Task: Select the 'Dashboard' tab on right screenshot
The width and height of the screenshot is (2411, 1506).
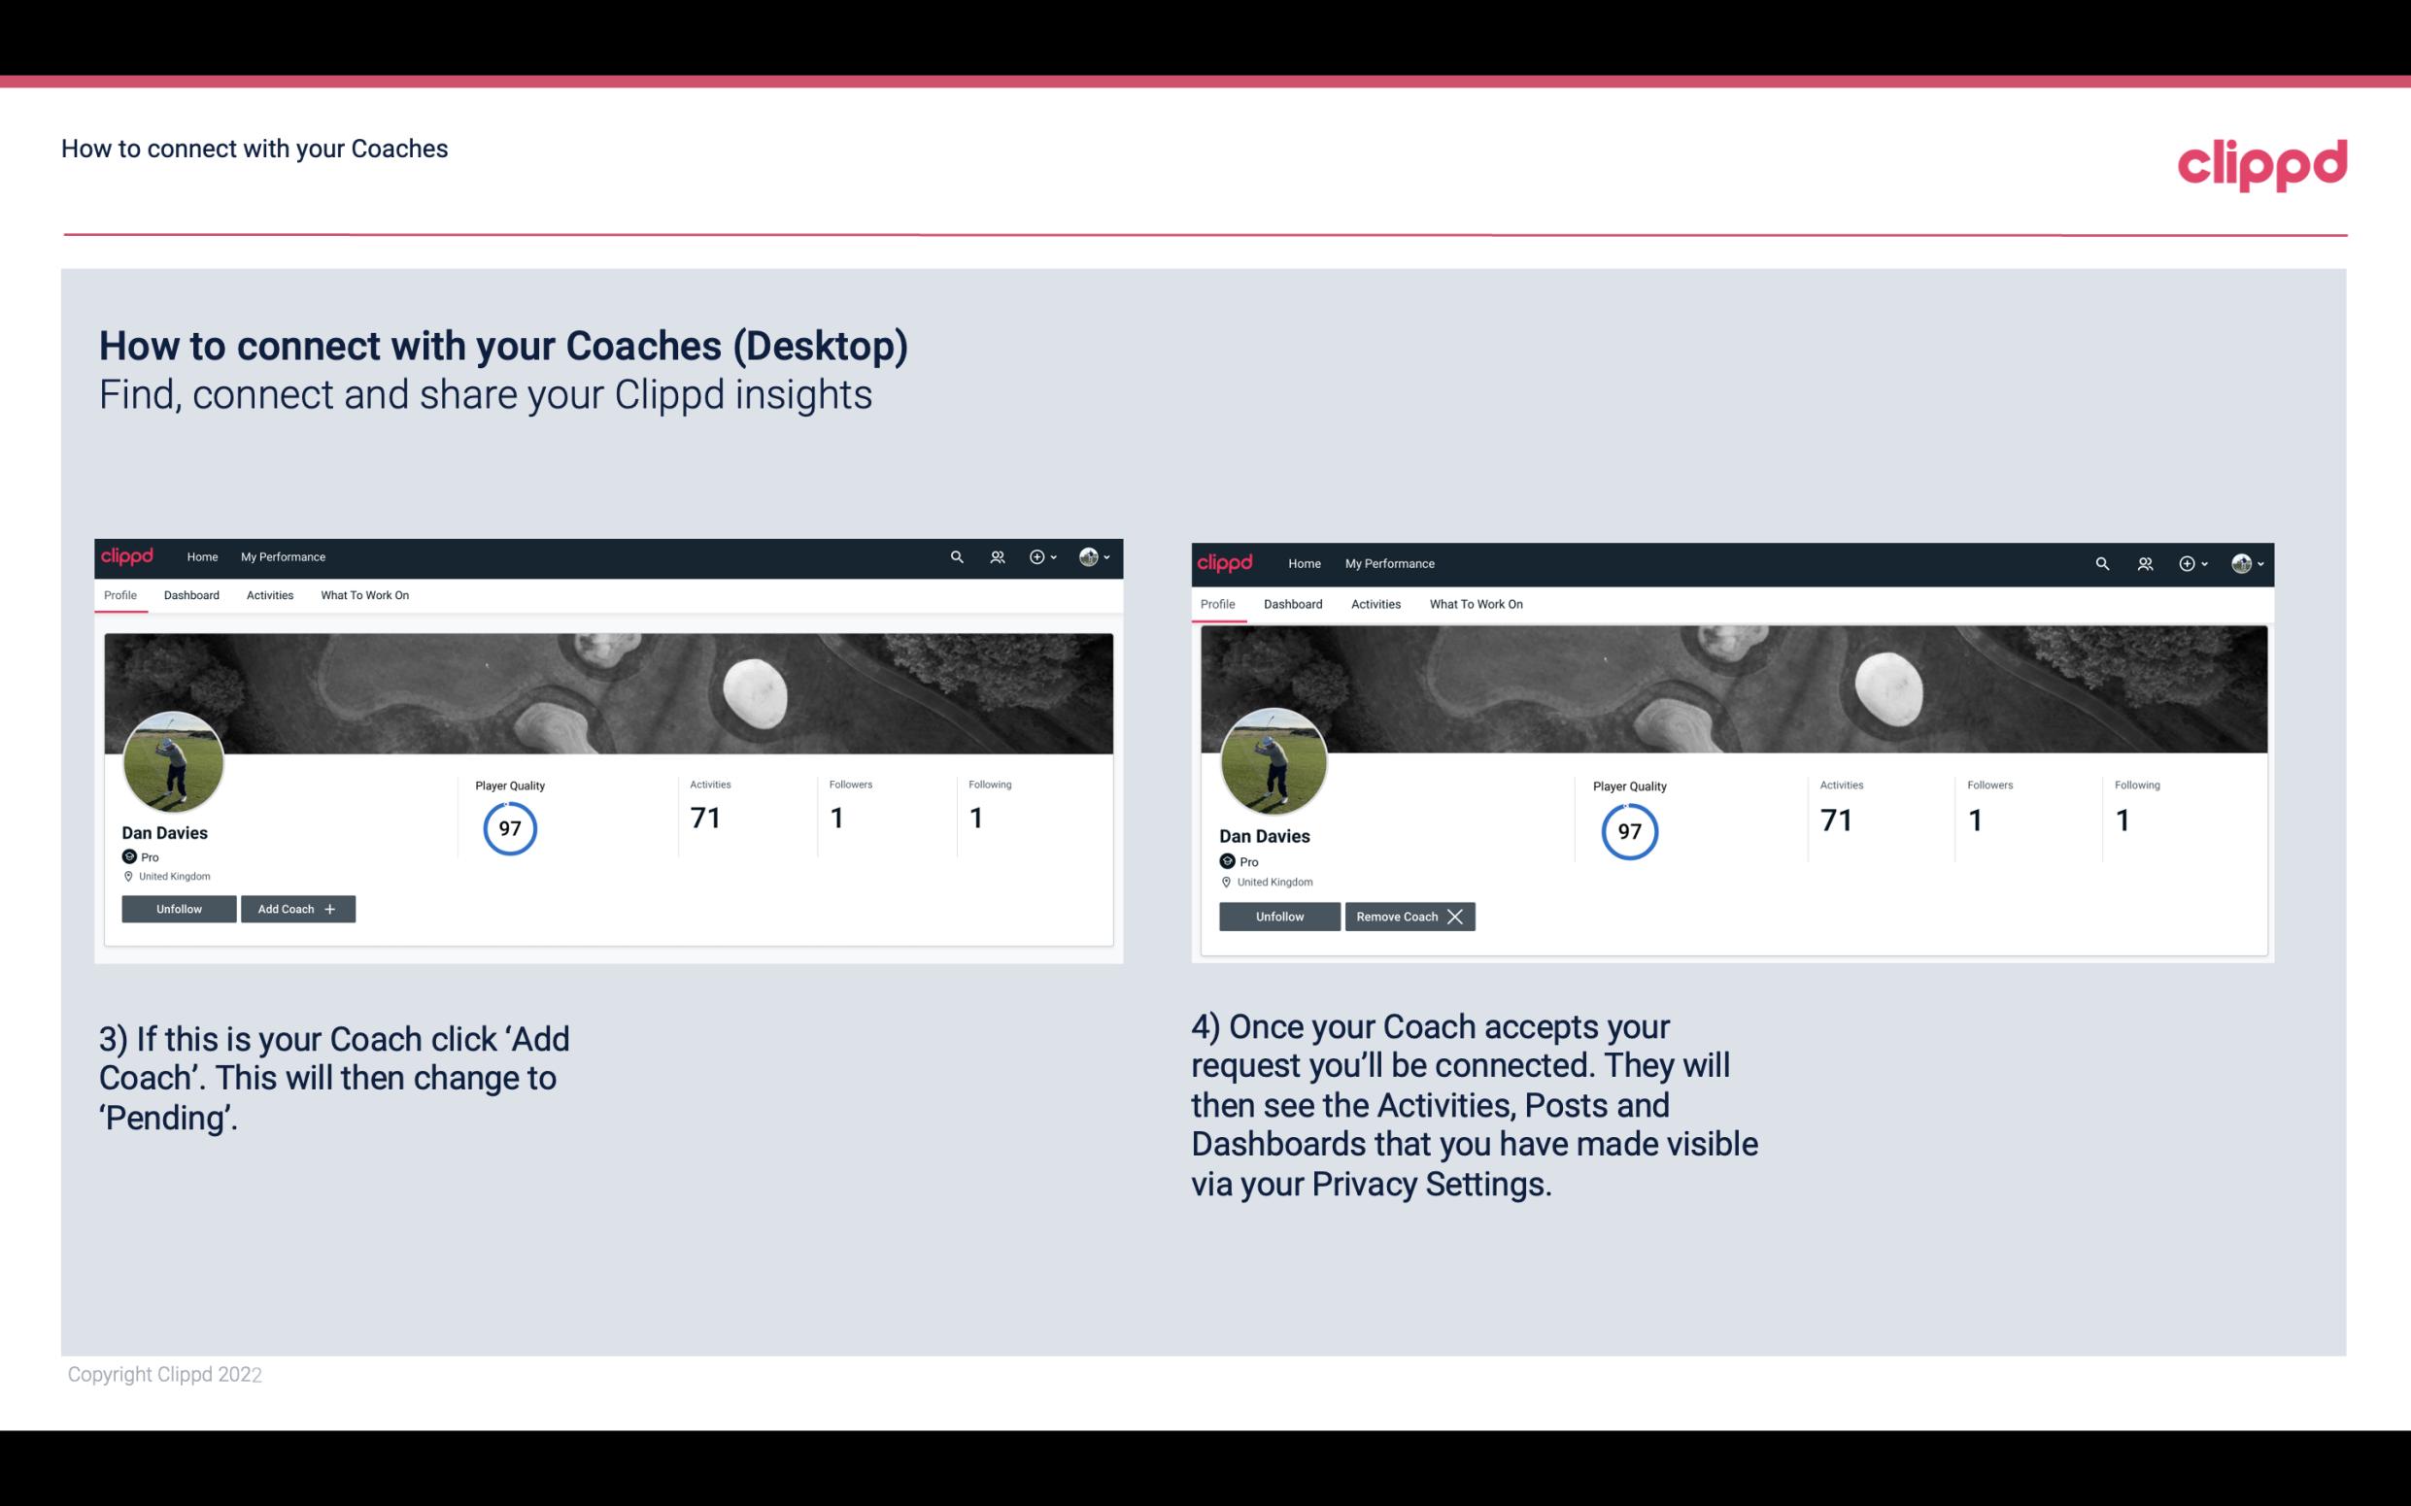Action: click(x=1293, y=604)
